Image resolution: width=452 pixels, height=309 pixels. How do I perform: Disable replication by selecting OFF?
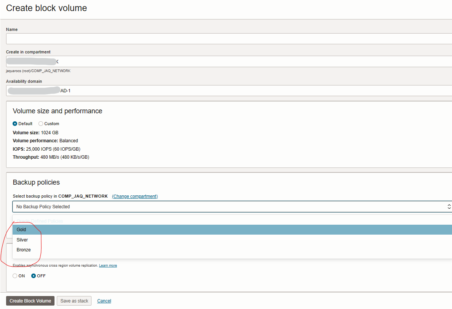pos(33,275)
